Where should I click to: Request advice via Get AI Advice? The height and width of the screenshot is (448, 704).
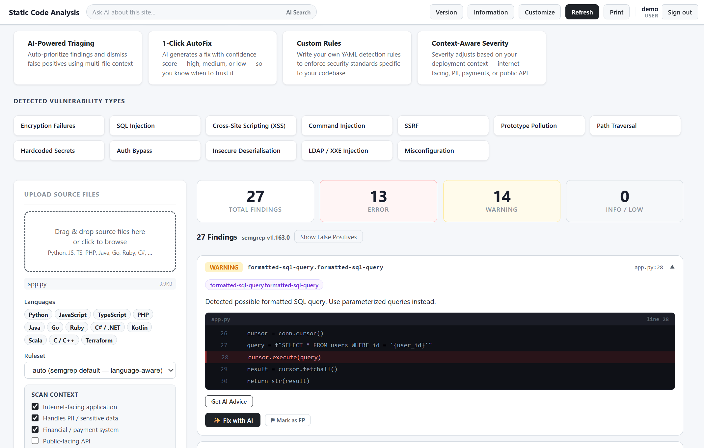click(x=229, y=401)
